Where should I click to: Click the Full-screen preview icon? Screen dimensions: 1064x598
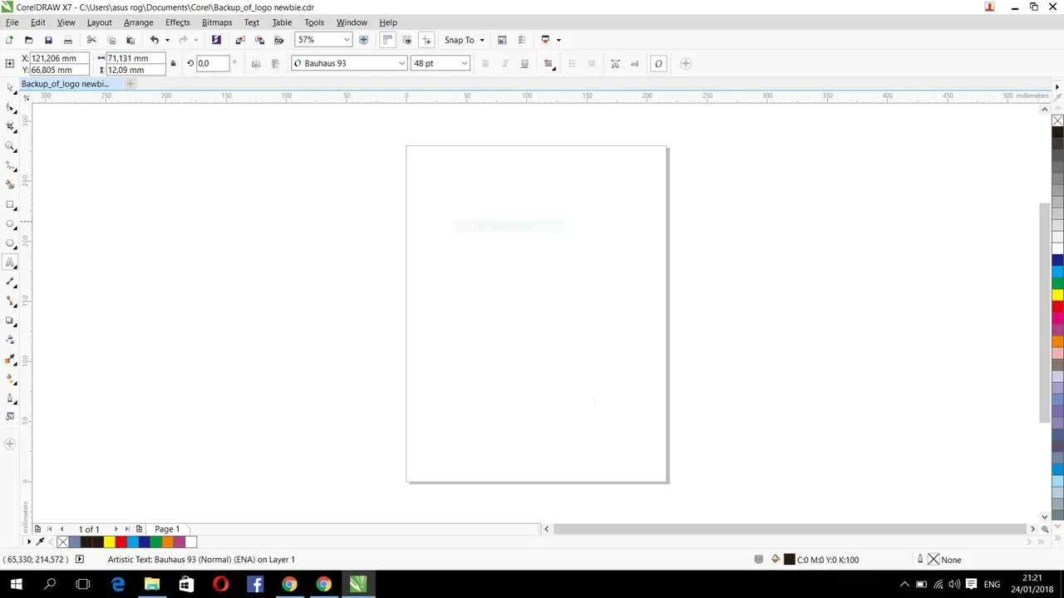point(363,40)
